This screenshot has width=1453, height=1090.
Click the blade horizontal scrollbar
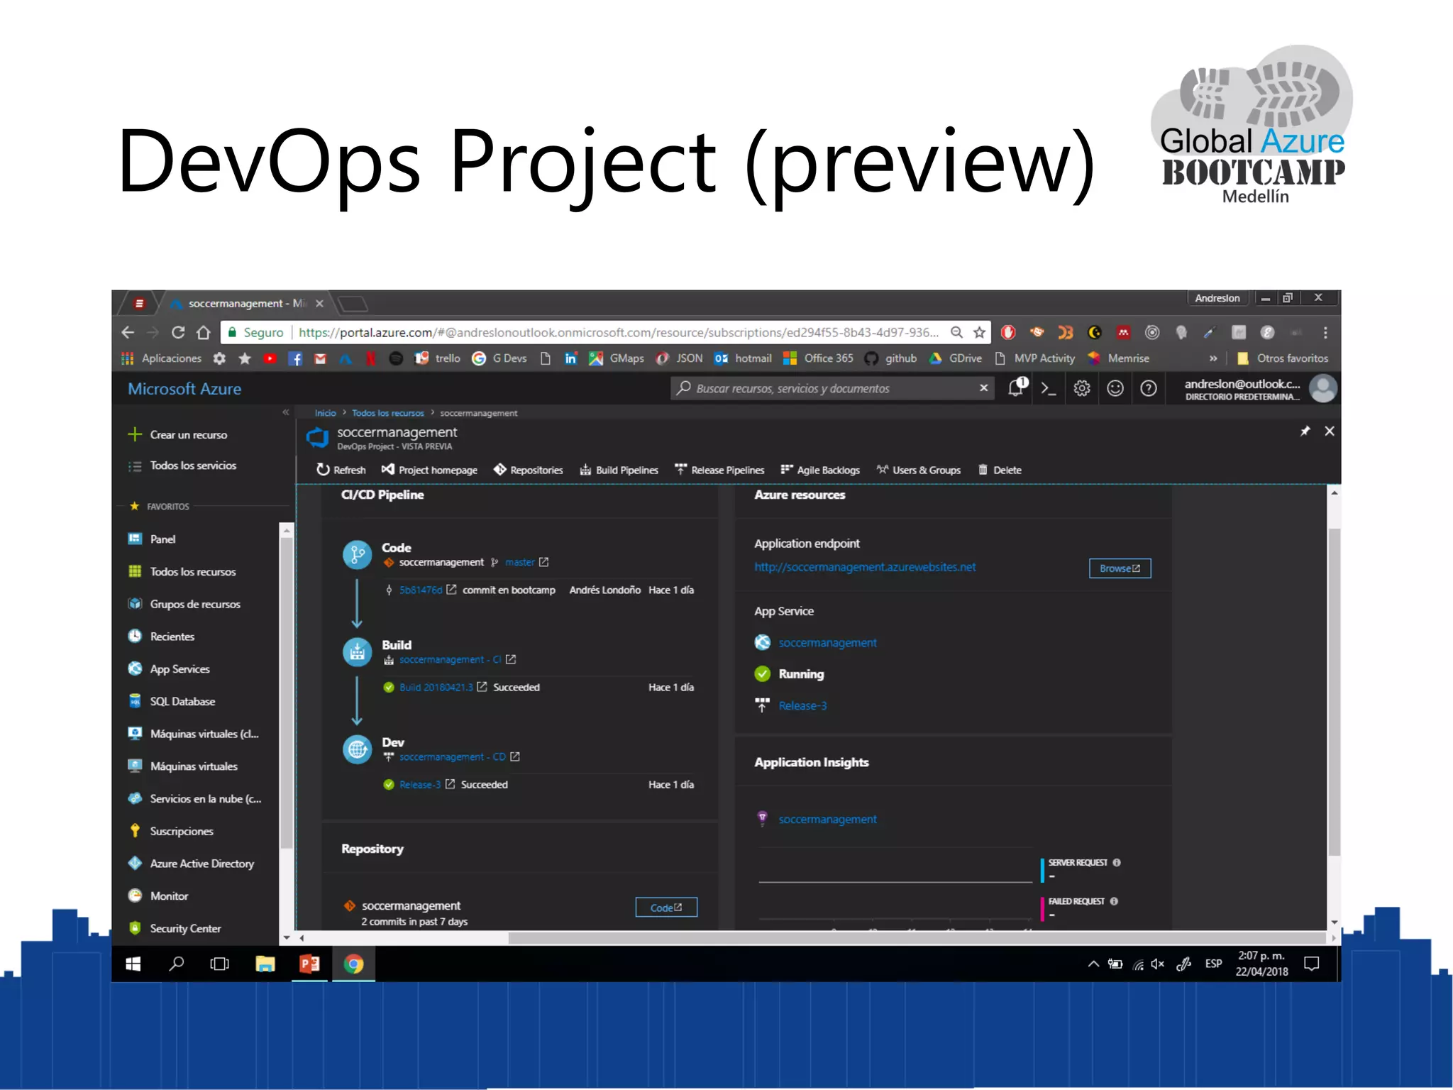pyautogui.click(x=917, y=938)
